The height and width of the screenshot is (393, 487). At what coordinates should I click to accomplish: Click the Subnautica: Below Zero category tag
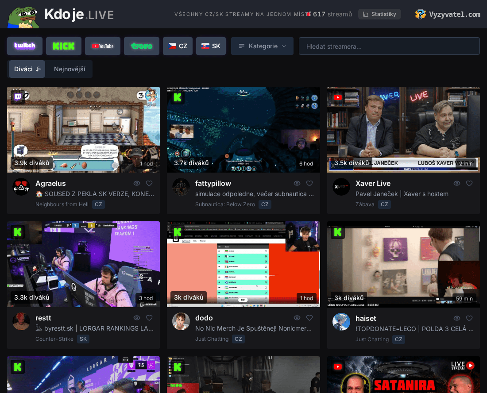coord(224,204)
